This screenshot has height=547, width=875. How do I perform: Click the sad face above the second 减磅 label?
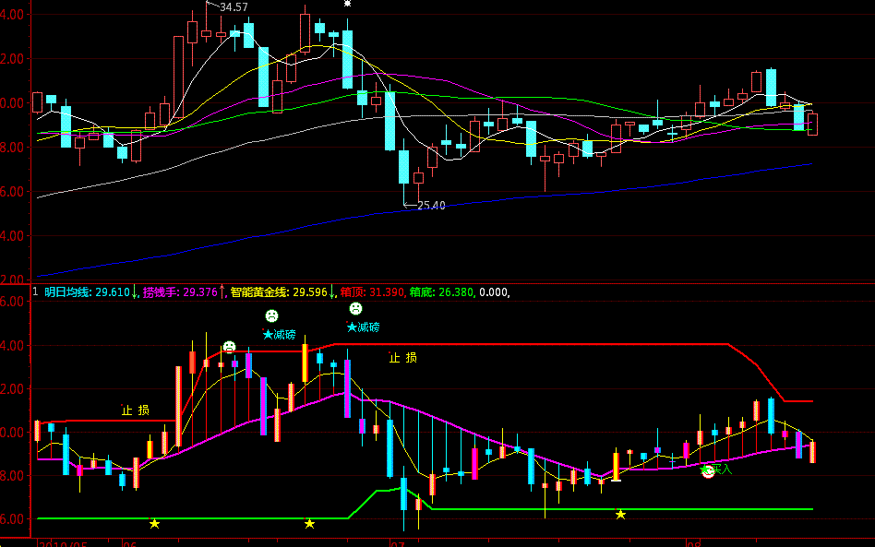(355, 308)
